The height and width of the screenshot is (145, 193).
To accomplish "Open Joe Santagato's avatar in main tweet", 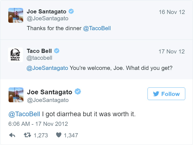I will tap(16, 95).
